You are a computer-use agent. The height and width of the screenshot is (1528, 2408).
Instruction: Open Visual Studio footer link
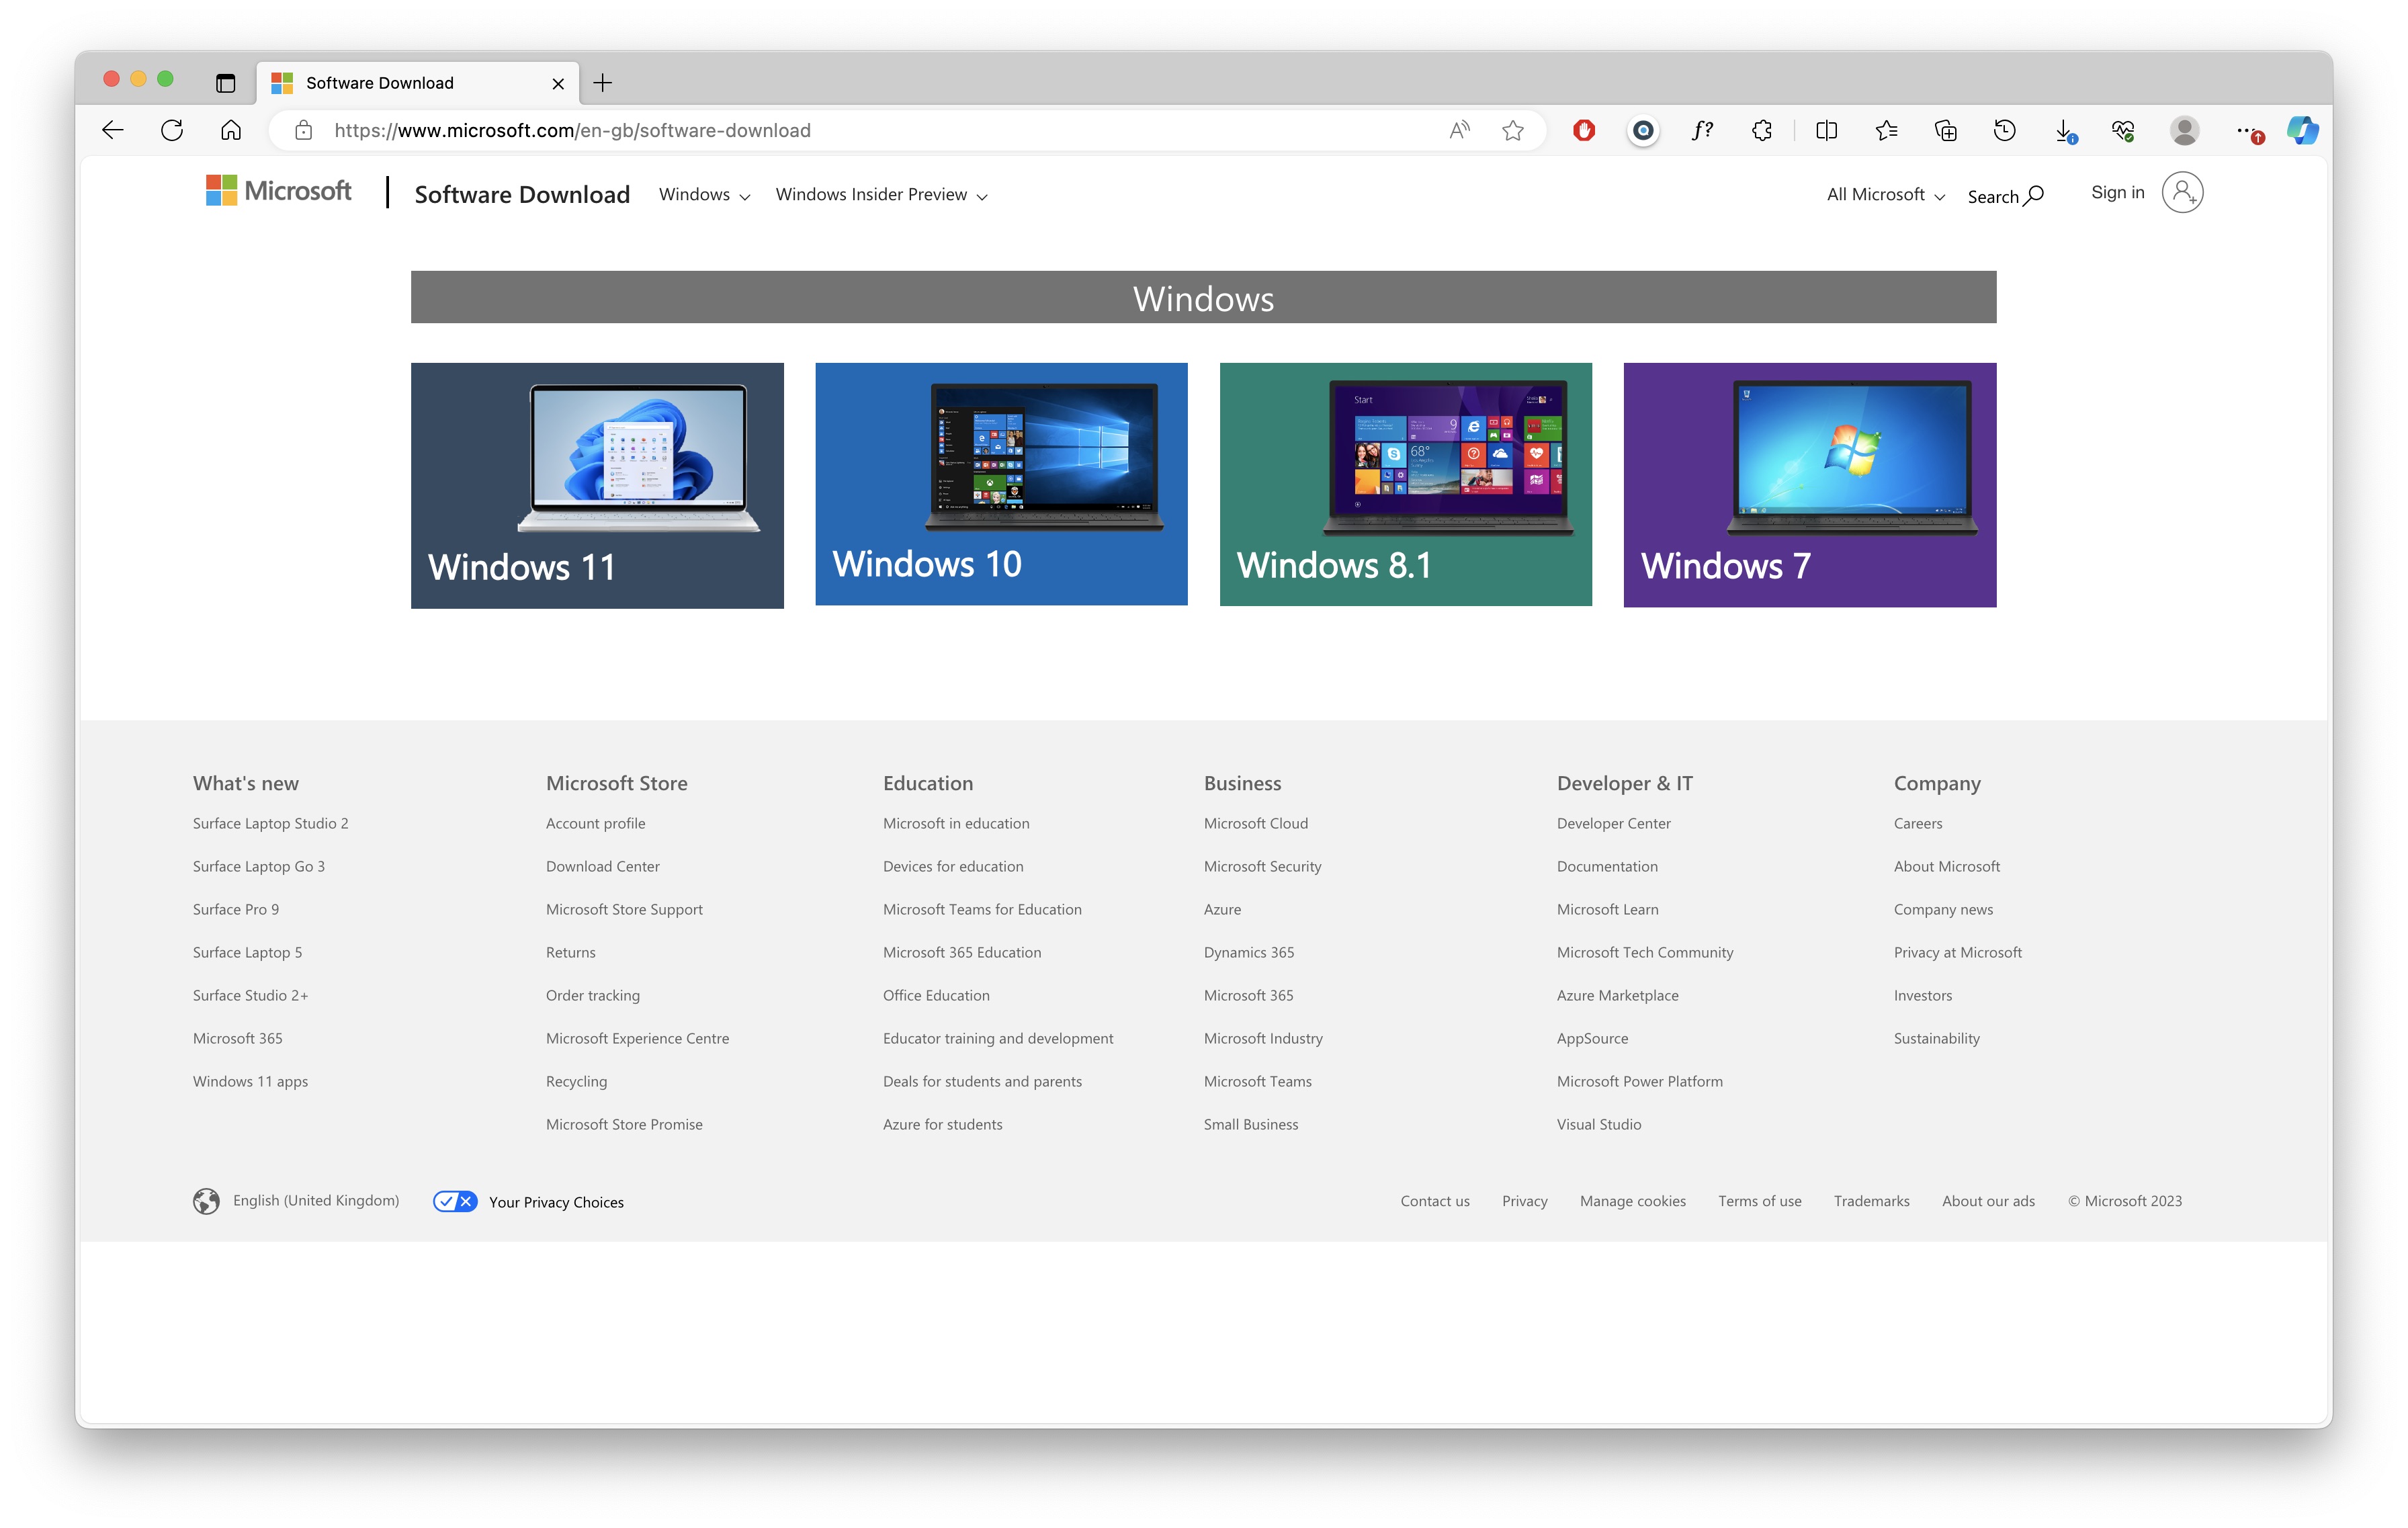[1598, 1124]
